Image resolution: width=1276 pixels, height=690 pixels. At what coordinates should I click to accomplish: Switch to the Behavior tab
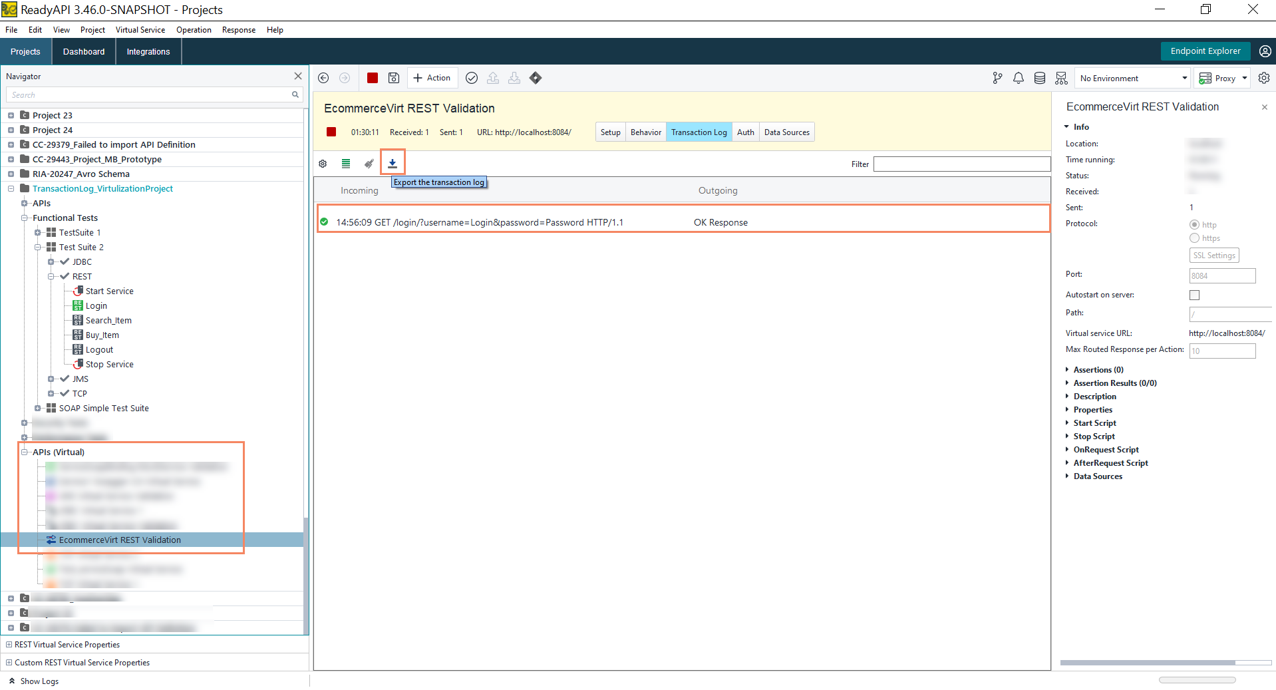pos(645,132)
